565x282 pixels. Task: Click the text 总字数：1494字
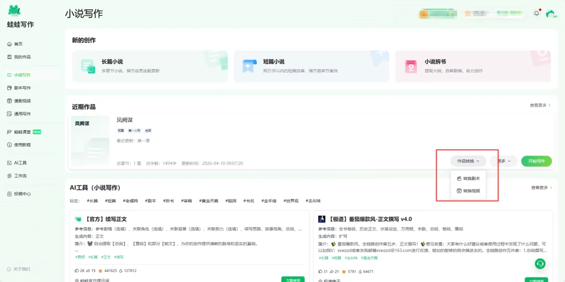tap(162, 163)
